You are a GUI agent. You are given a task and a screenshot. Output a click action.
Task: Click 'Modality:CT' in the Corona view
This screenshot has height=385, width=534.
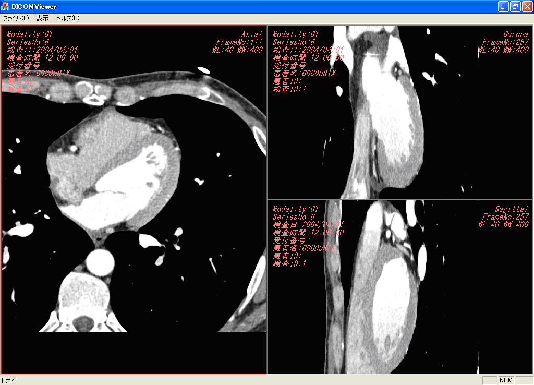click(x=296, y=34)
